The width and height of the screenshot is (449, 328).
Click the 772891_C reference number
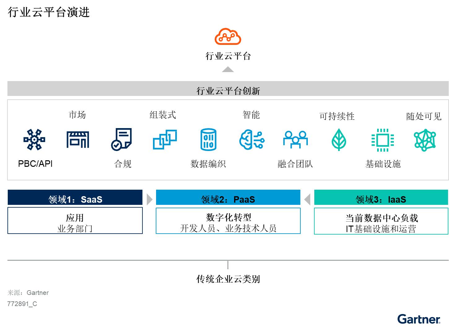coord(22,304)
